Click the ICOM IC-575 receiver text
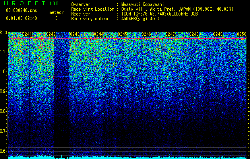Viewport: 250px width, 159px height. (160, 14)
